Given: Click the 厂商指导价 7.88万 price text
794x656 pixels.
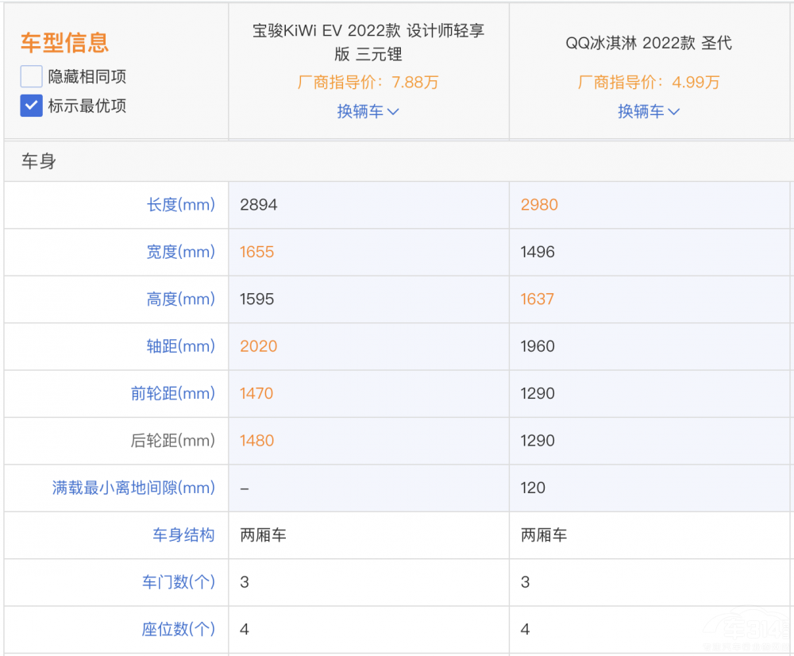Looking at the screenshot, I should (x=368, y=83).
